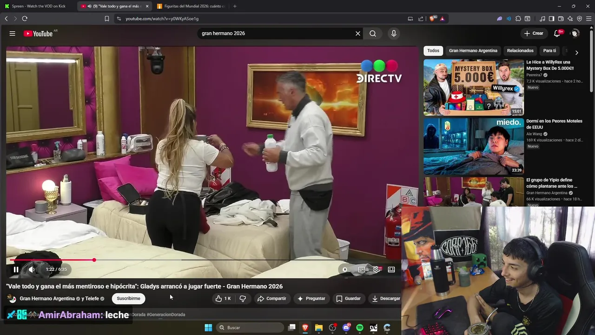Click the share page icon in address bar
Viewport: 595px width, 335px height.
(421, 19)
